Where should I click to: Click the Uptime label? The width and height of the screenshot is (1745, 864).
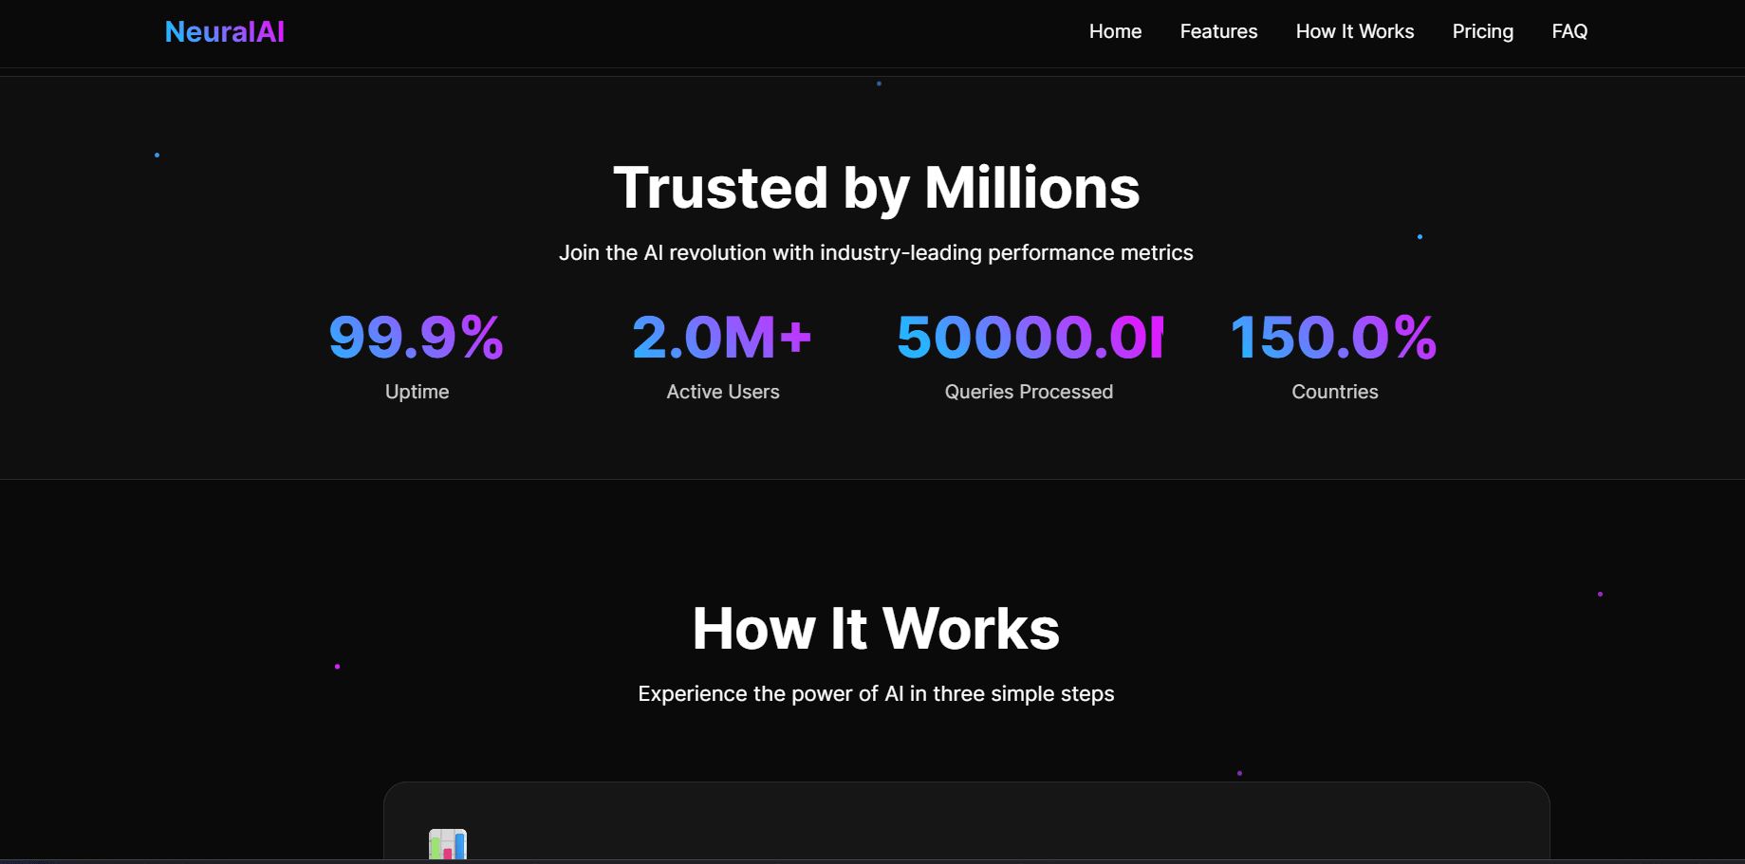tap(417, 391)
